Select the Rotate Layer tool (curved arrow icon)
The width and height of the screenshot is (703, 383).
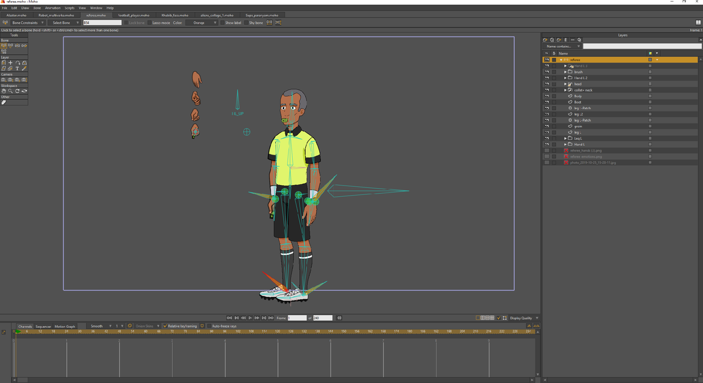tap(18, 63)
